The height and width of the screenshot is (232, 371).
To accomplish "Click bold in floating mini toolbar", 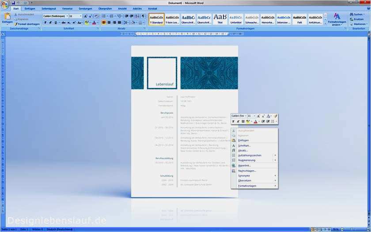I will [233, 122].
